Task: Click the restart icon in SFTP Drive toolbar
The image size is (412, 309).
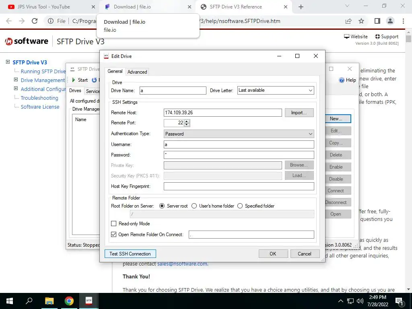Action: [x=94, y=80]
